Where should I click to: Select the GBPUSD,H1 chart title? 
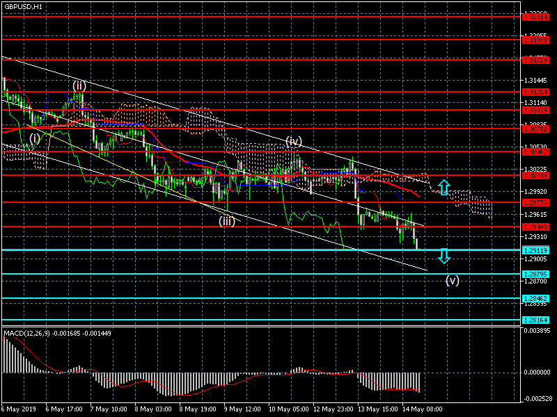24,6
